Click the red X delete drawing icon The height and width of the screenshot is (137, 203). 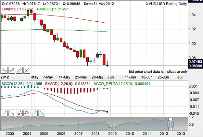[27, 70]
